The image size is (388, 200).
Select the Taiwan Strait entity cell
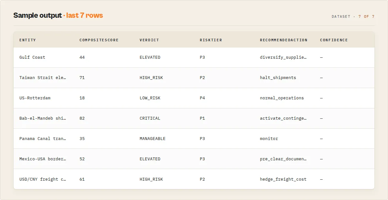[43, 78]
